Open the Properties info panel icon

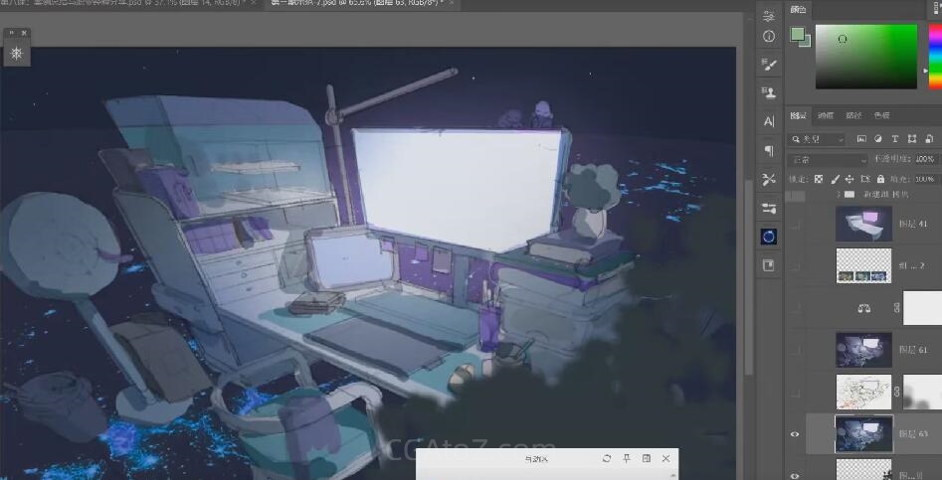click(x=768, y=36)
